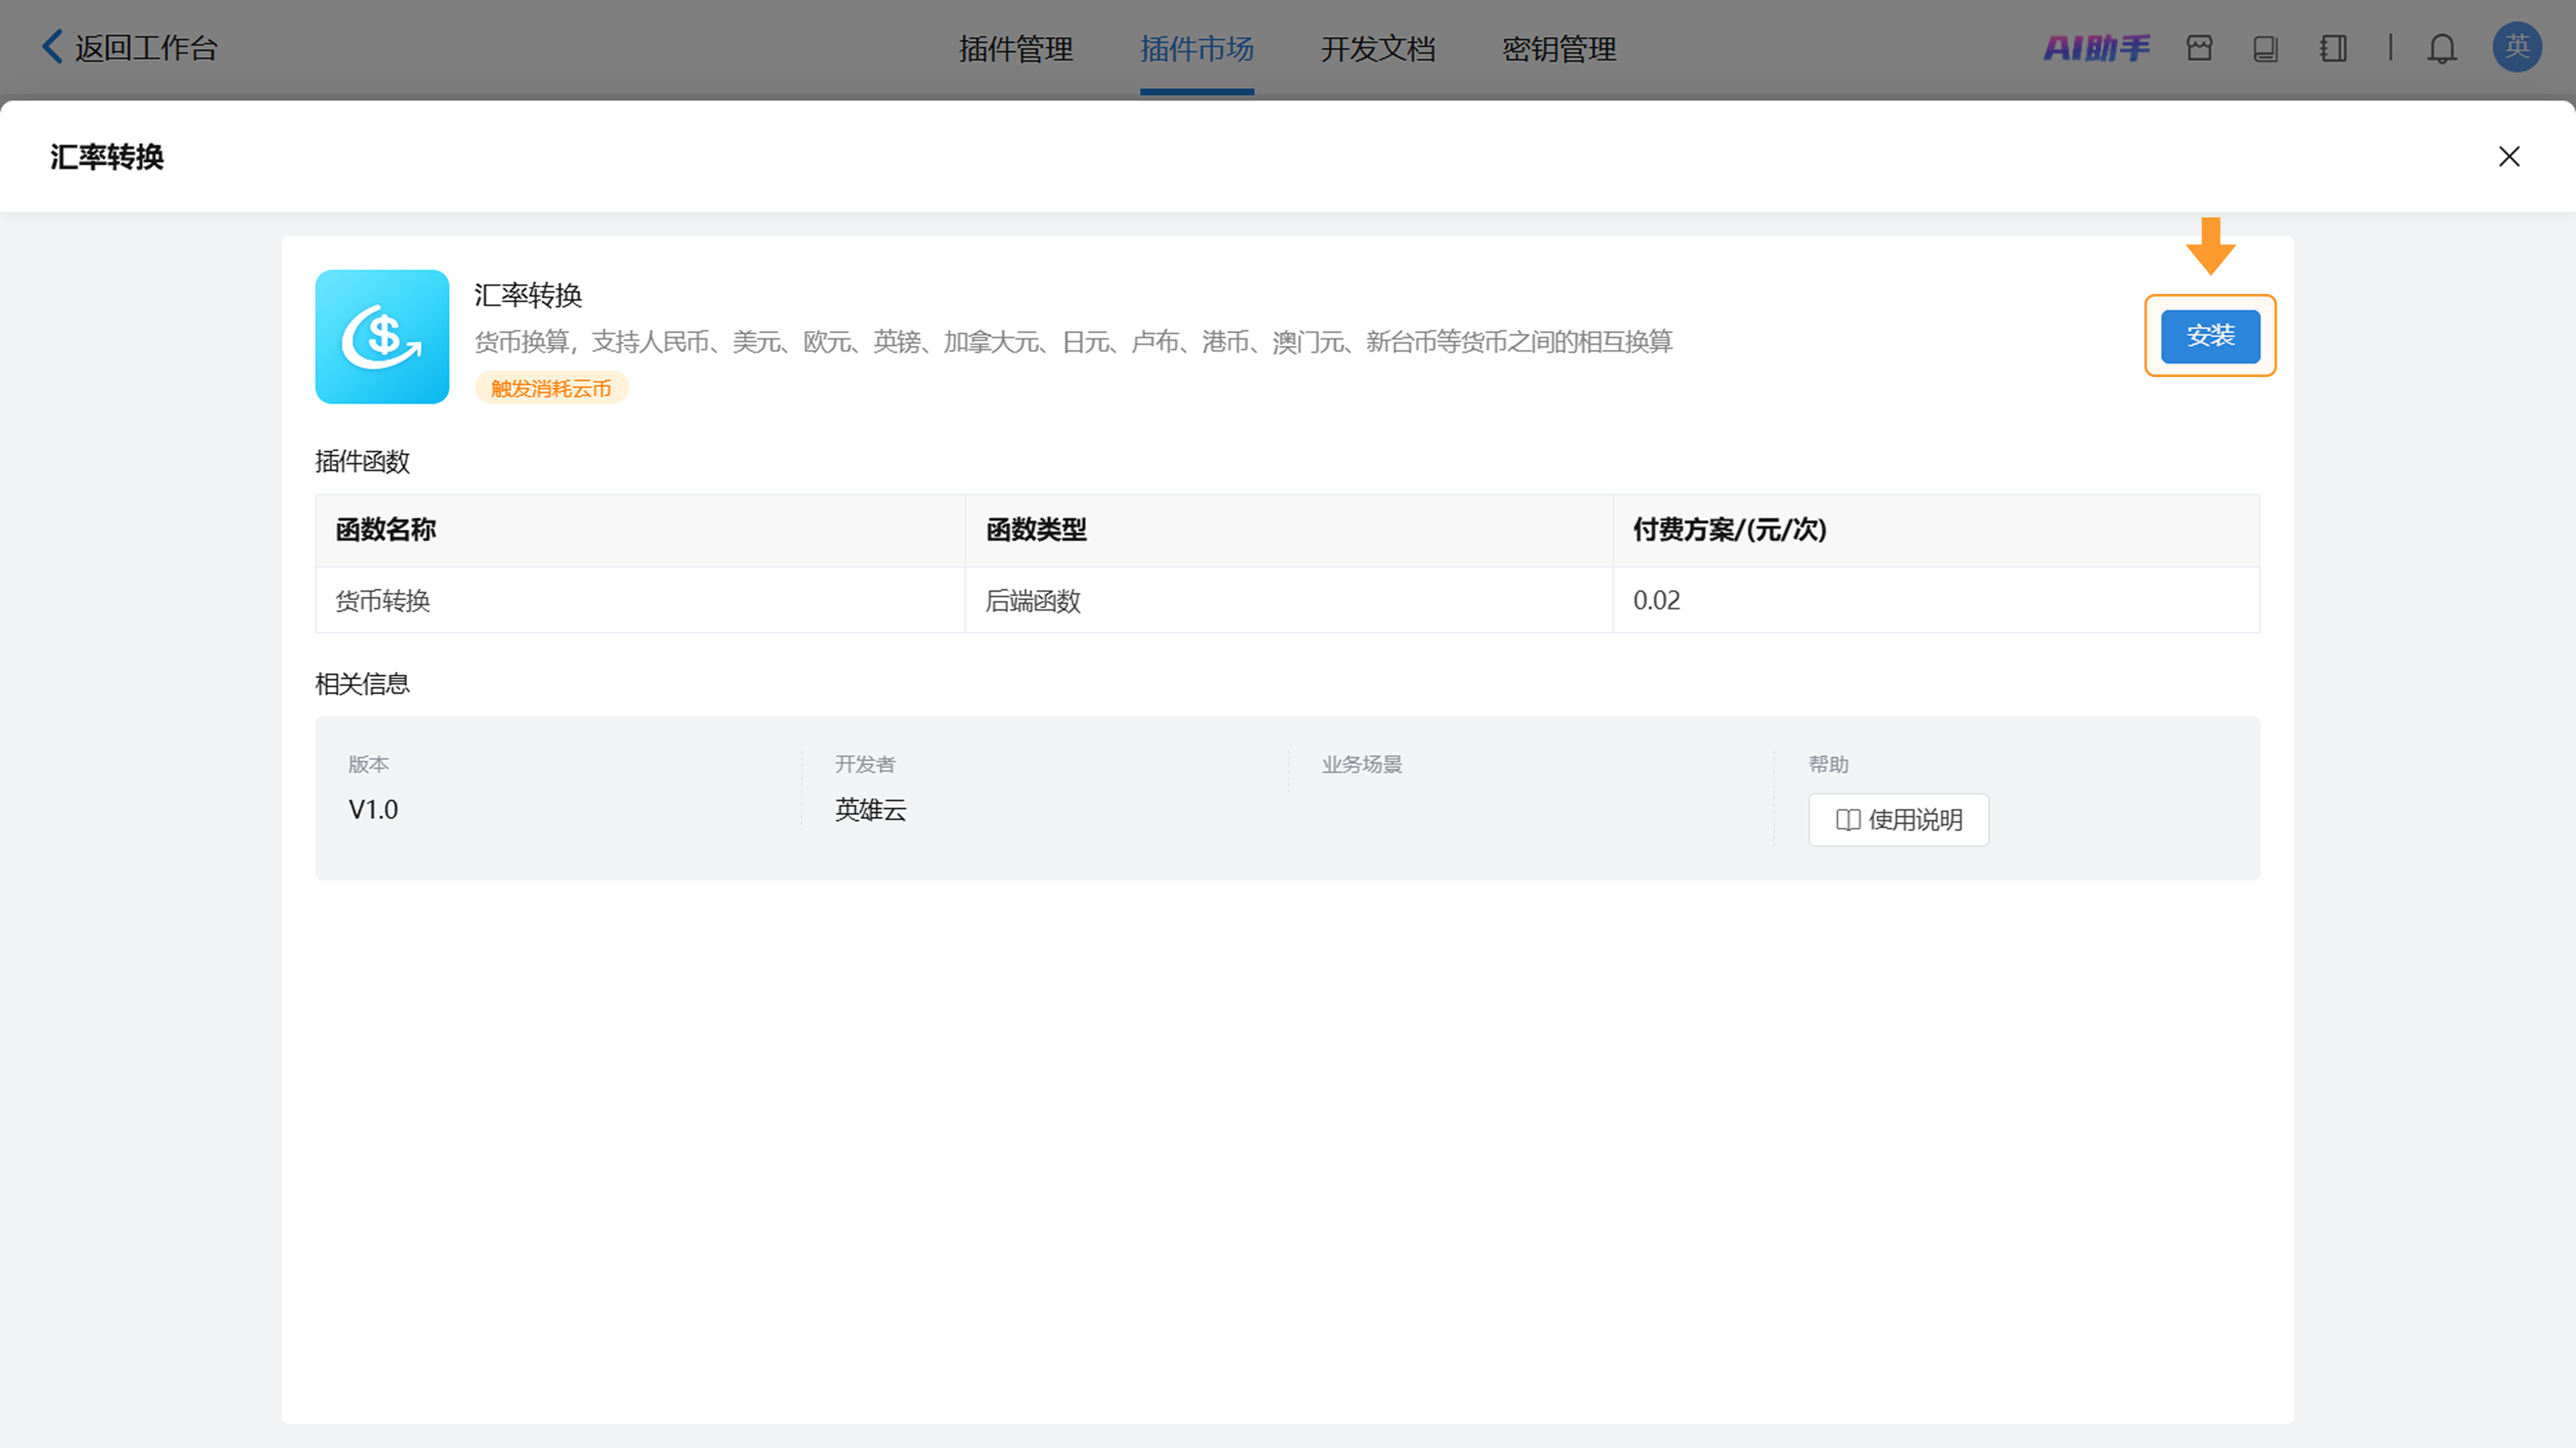2576x1448 pixels.
Task: Click the plugin description starting 货币换算
Action: [x=1073, y=342]
